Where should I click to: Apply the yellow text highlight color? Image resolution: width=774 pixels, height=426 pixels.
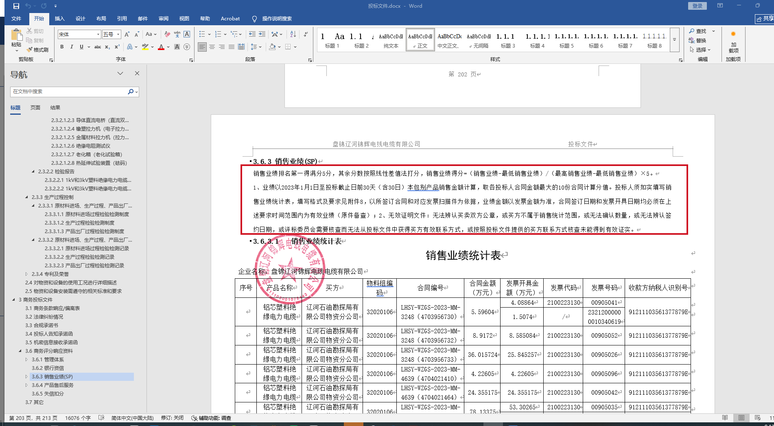click(145, 47)
